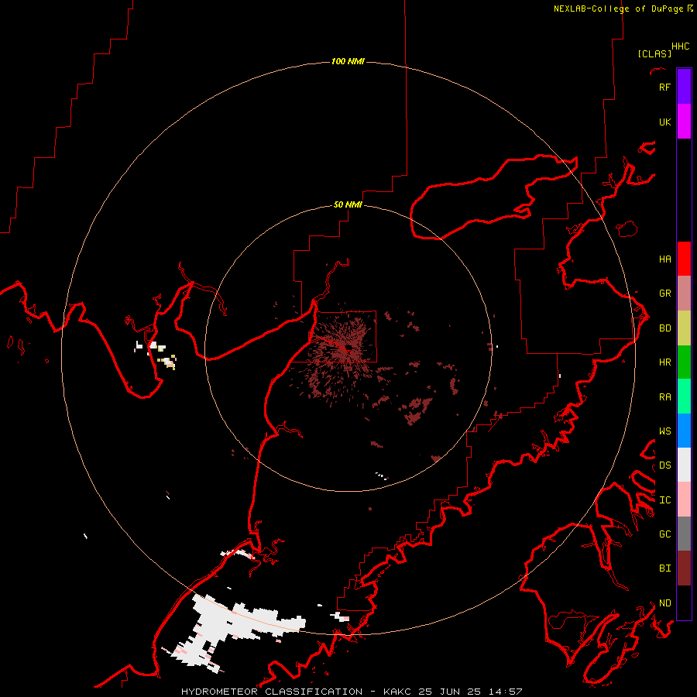Click the RA legend label
697x697 pixels.
pos(664,397)
